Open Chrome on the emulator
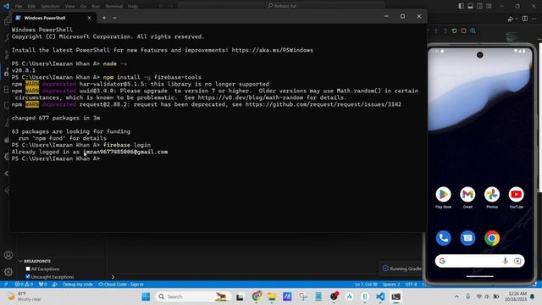Screen dimensions: 542x305 (x=492, y=238)
